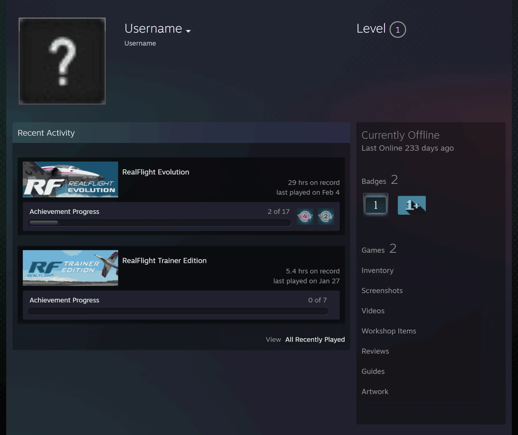Select the Currently Offline status text
The width and height of the screenshot is (518, 435).
point(400,135)
